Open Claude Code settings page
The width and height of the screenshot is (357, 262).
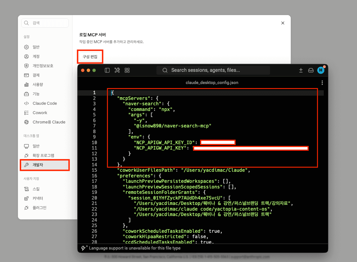click(45, 103)
